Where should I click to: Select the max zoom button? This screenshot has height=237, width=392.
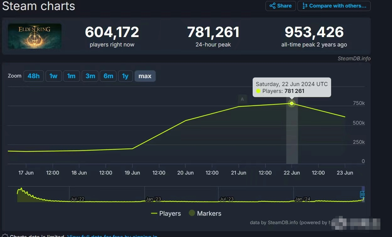click(x=145, y=76)
